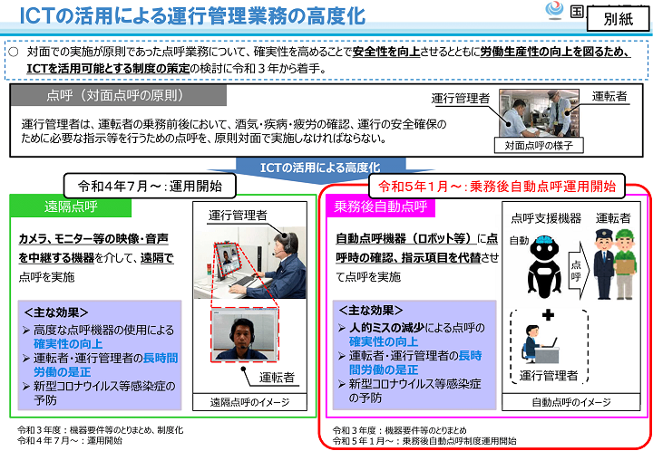653x451 pixels.
Task: Click the driver webcam close-up photo
Action: (x=245, y=334)
